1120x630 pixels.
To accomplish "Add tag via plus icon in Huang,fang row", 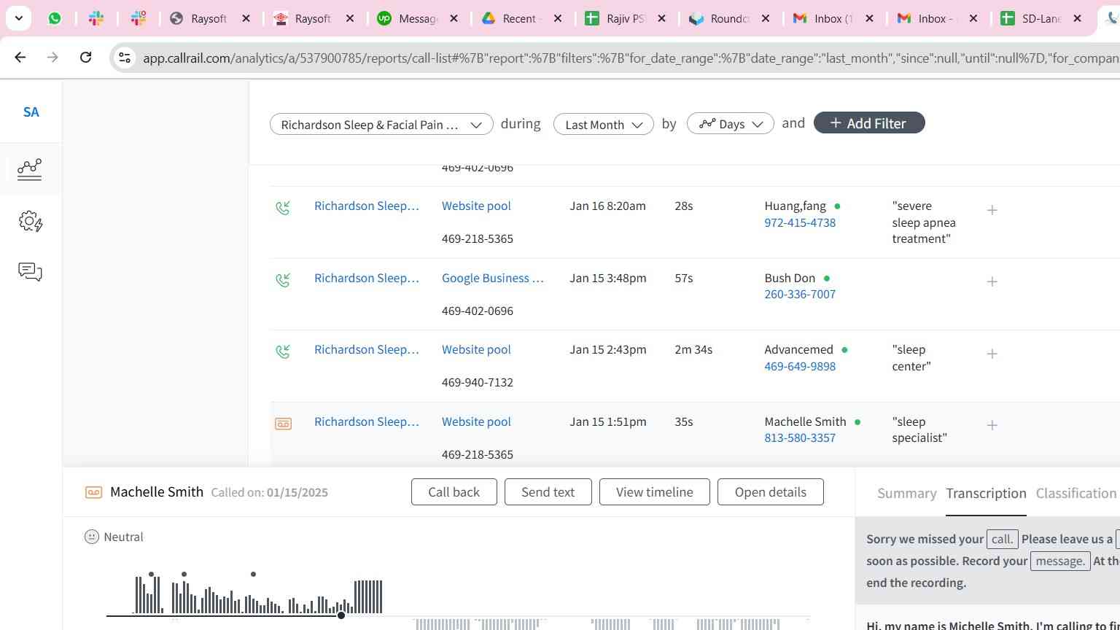I will click(992, 210).
